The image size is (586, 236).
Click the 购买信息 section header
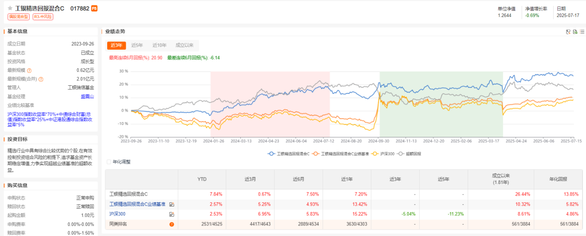(18, 186)
